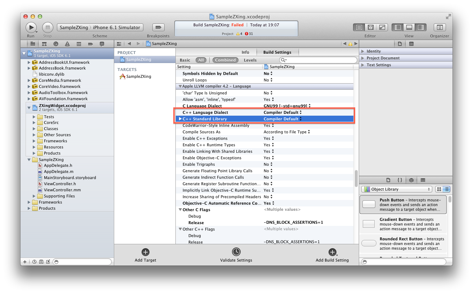Screen dimensions: 473x294
Task: Click the errors count badge in activity viewer
Action: tap(249, 34)
